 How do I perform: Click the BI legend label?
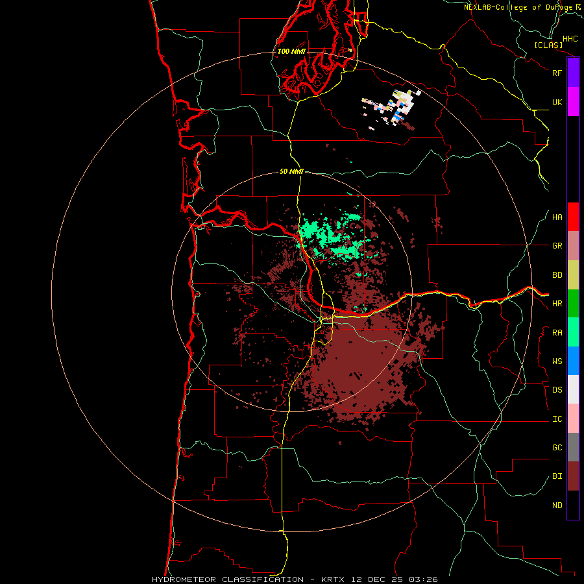[557, 476]
